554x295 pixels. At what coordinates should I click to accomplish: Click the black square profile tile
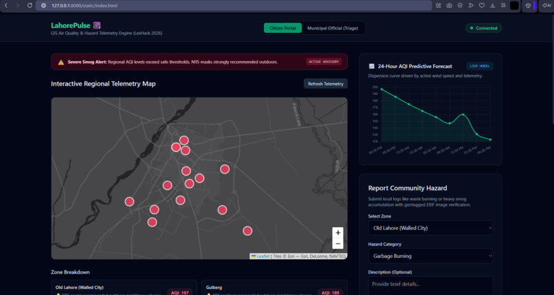(514, 5)
